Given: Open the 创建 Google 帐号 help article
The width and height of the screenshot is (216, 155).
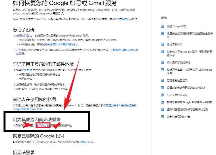Looking at the screenshot, I should (177, 26).
